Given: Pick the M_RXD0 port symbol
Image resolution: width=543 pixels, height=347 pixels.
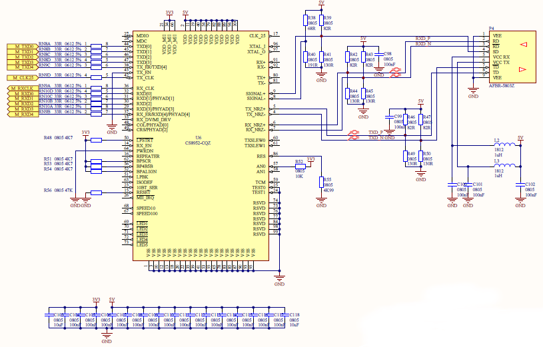Looking at the screenshot, I should 23,93.
